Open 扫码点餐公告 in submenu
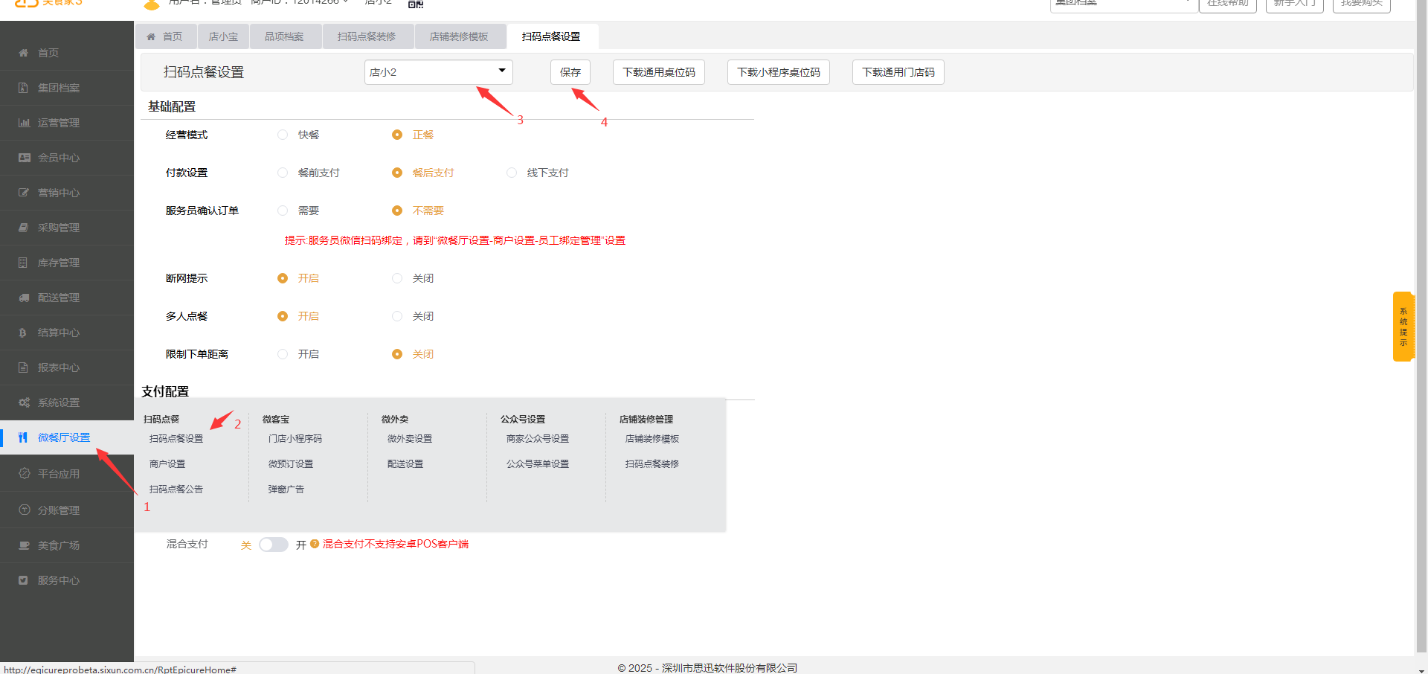Viewport: 1428px width, 674px height. pyautogui.click(x=176, y=489)
